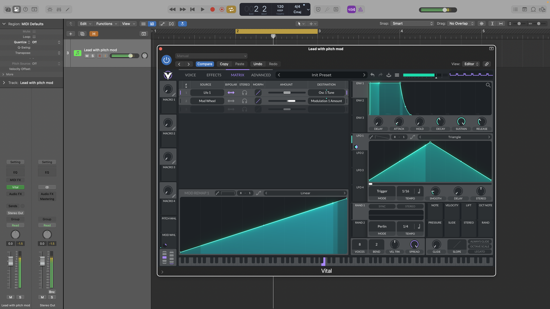The width and height of the screenshot is (550, 309).
Task: Toggle Bipolar for the Lfo 1 row
Action: point(231,92)
